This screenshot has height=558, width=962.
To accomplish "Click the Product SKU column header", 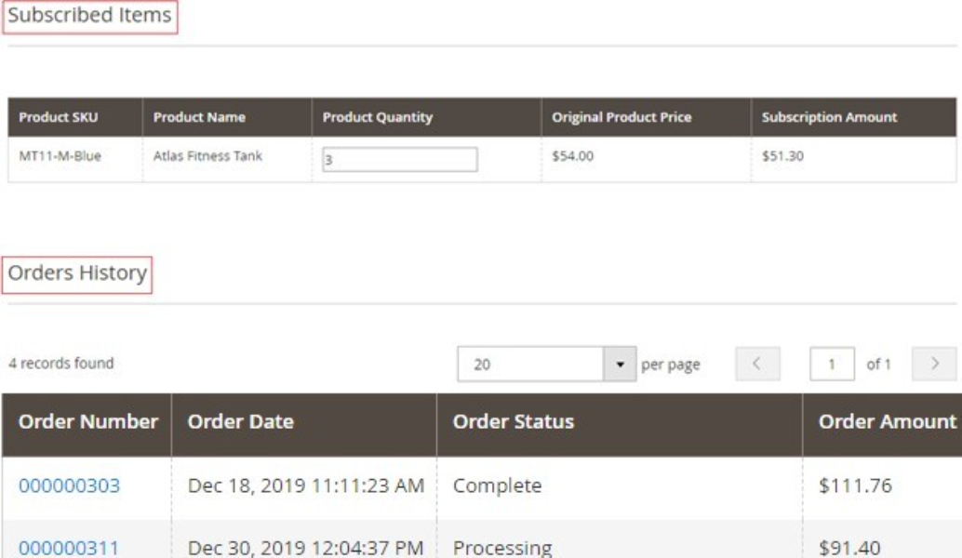I will click(x=59, y=118).
